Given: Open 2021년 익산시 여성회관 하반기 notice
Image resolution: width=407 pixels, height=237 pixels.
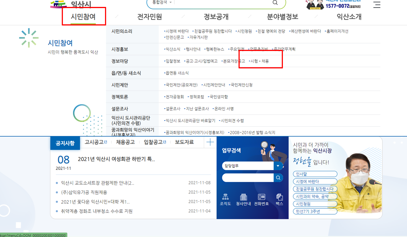Looking at the screenshot, I should [116, 159].
